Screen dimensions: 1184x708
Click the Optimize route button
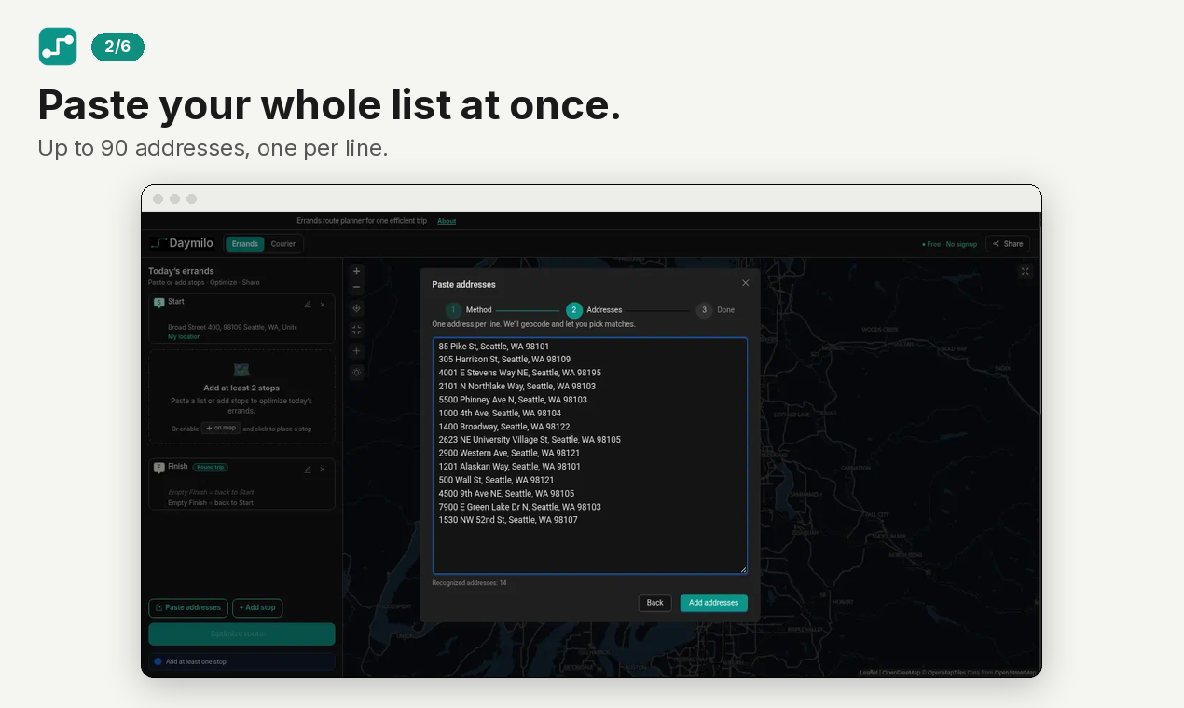click(x=241, y=633)
